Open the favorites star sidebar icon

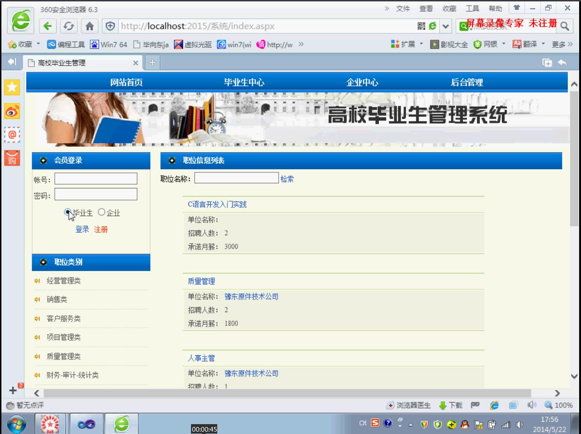(12, 87)
